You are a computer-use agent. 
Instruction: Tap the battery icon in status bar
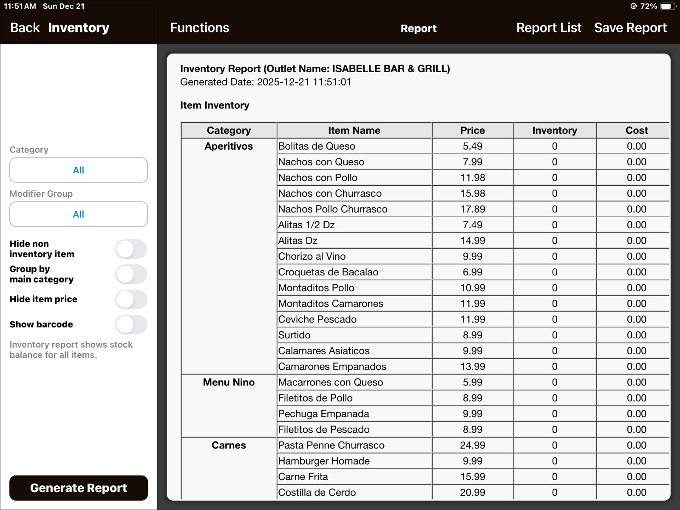point(668,6)
